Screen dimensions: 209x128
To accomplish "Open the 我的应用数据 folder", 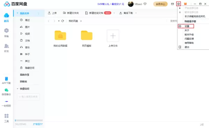I will [x=60, y=39].
